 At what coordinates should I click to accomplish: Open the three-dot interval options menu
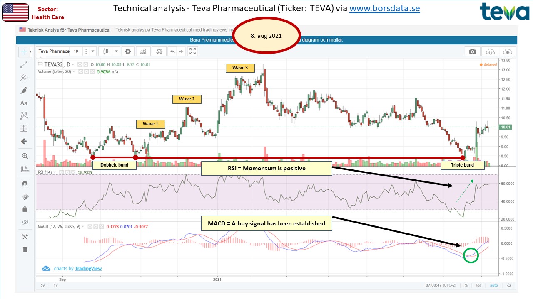(86, 51)
